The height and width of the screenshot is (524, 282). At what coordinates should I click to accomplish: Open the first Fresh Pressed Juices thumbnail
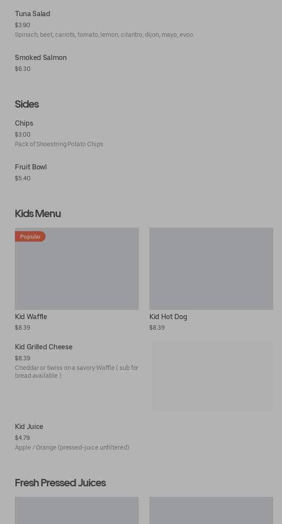(77, 510)
